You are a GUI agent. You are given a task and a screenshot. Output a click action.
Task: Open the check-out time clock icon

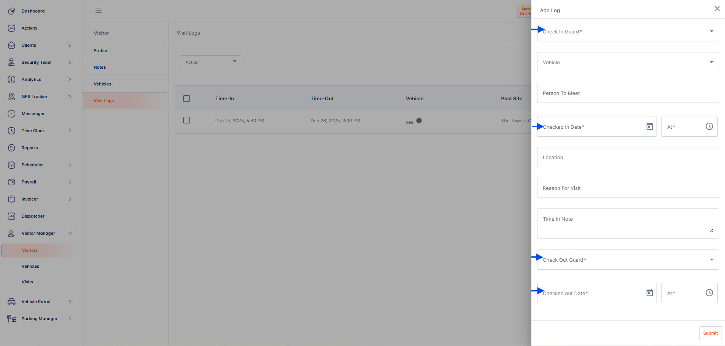pos(709,293)
